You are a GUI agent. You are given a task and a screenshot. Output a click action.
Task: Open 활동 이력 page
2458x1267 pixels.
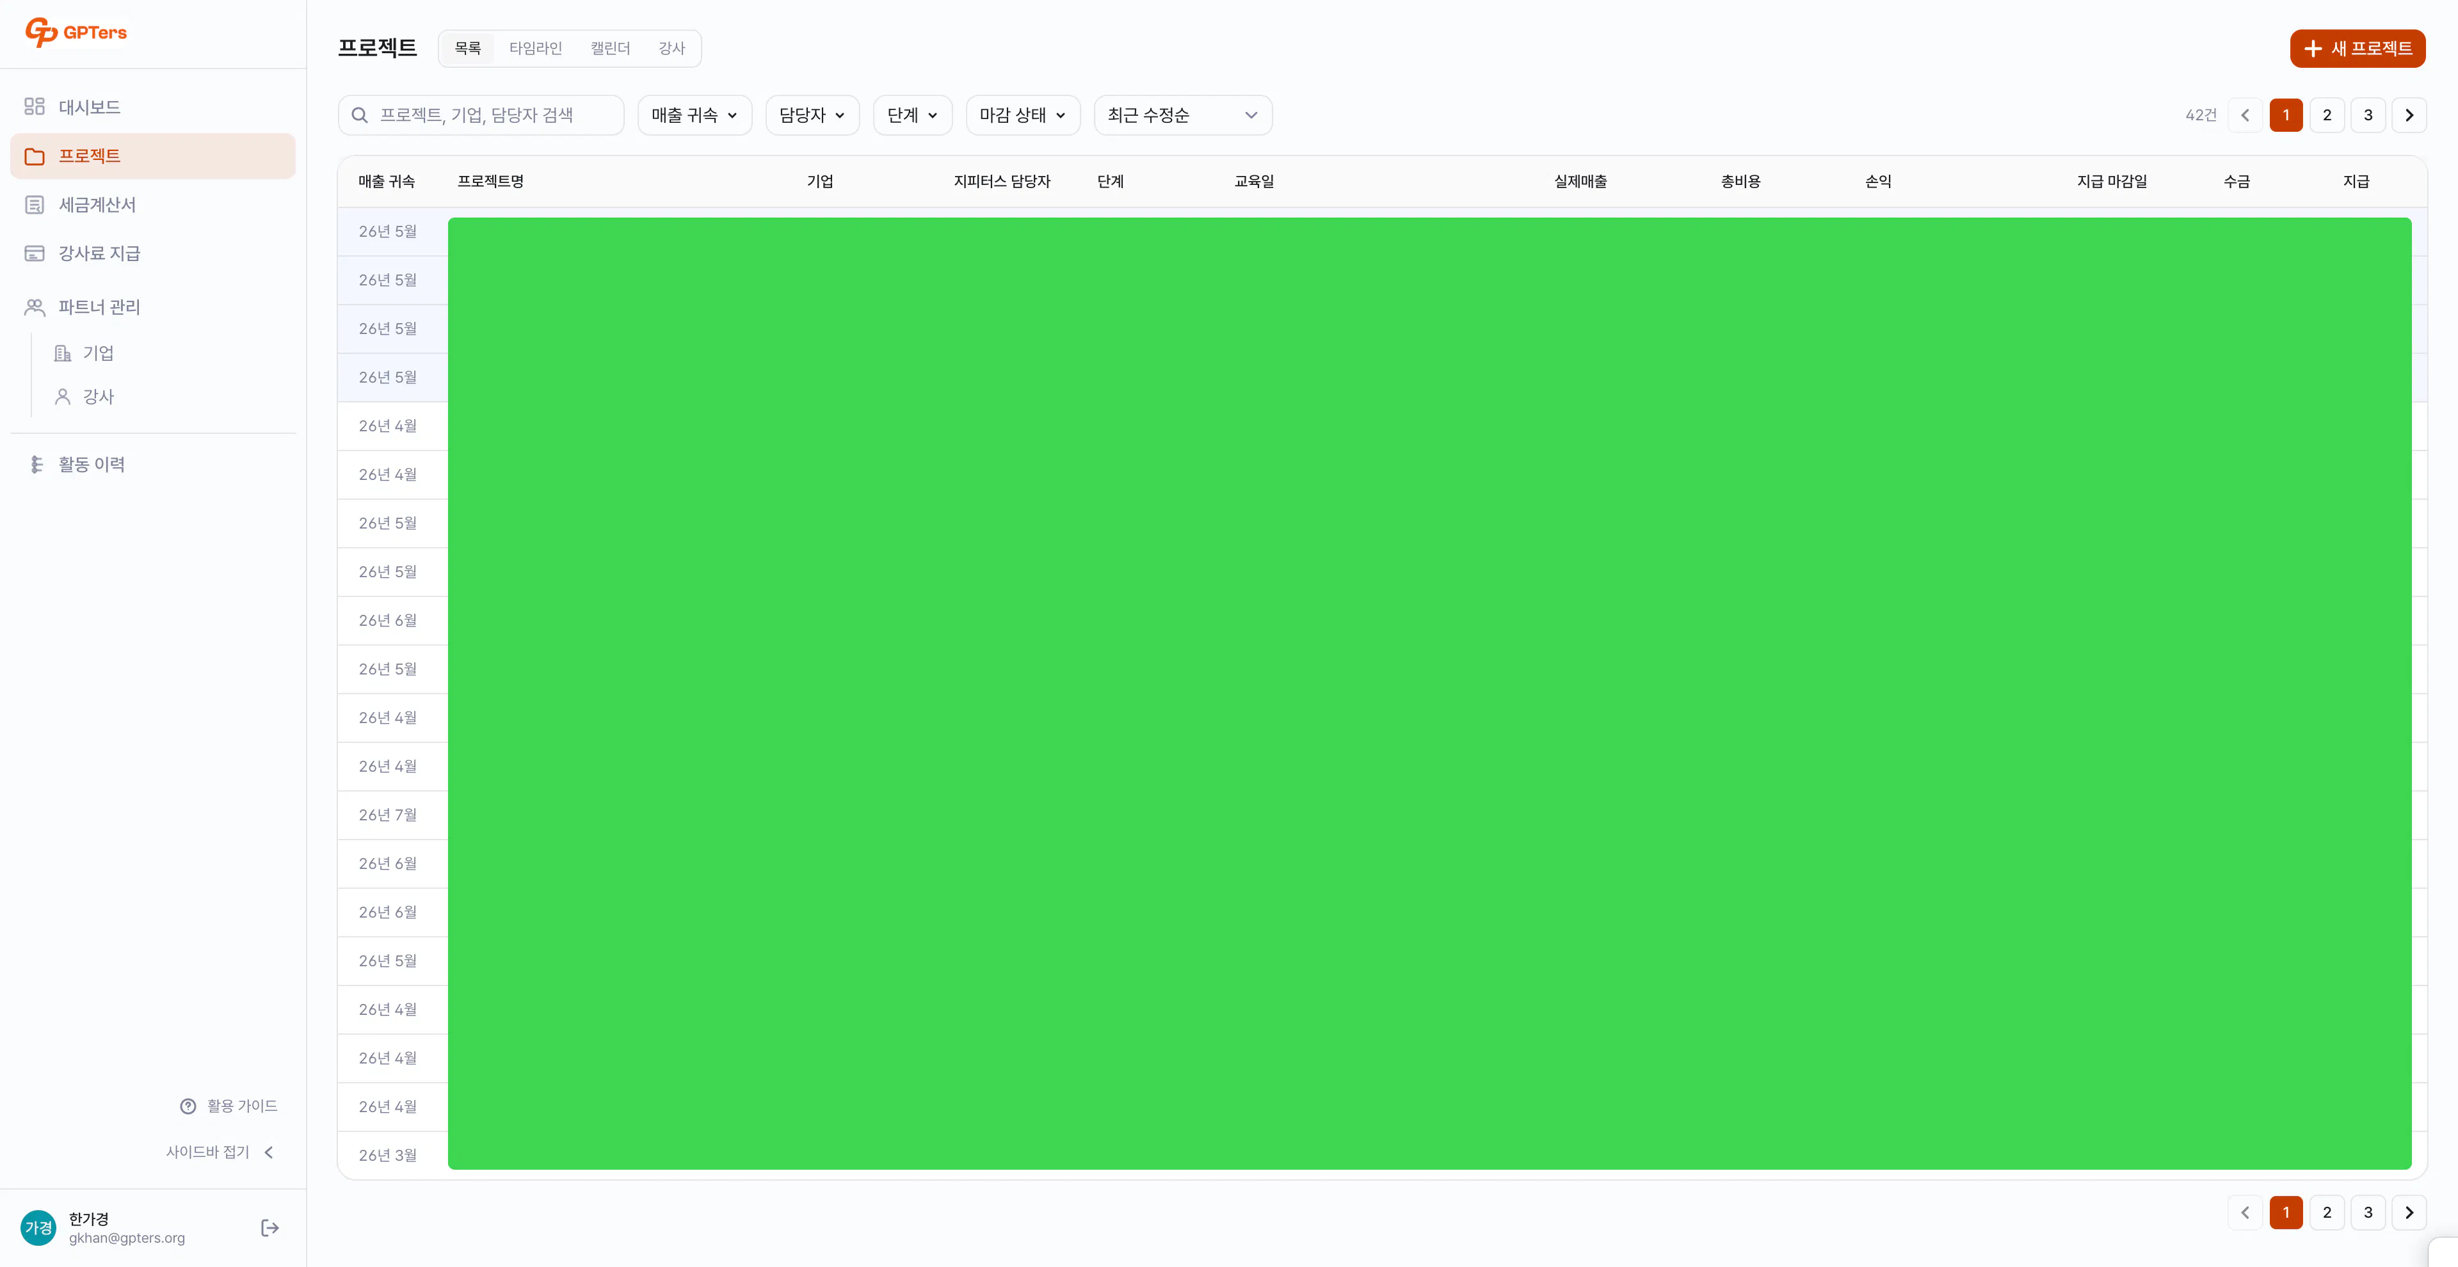[153, 465]
